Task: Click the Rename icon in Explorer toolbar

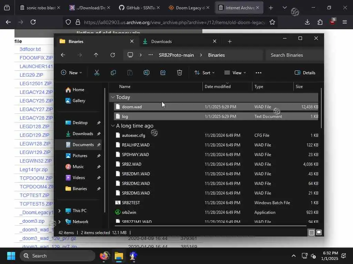Action: click(x=146, y=73)
